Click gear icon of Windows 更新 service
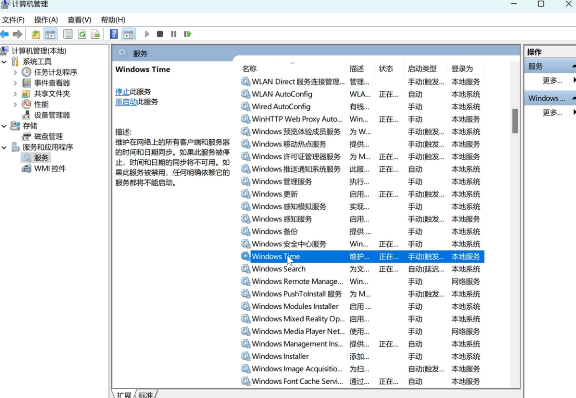Image resolution: width=576 pixels, height=398 pixels. [x=245, y=194]
